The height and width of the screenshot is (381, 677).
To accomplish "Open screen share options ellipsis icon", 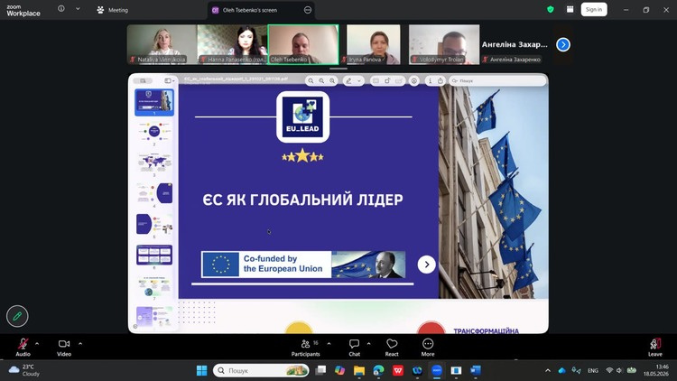I will tap(308, 10).
